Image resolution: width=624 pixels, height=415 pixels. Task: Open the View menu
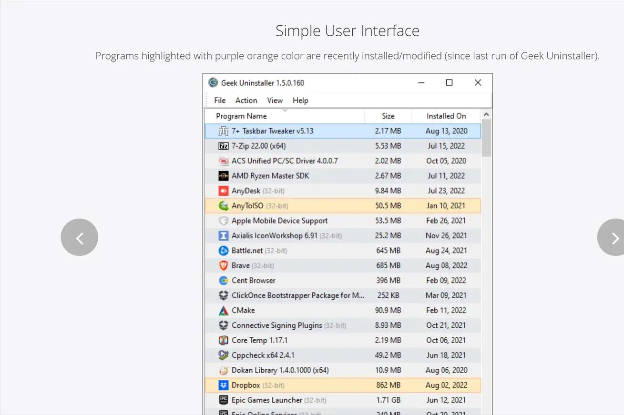pyautogui.click(x=275, y=100)
